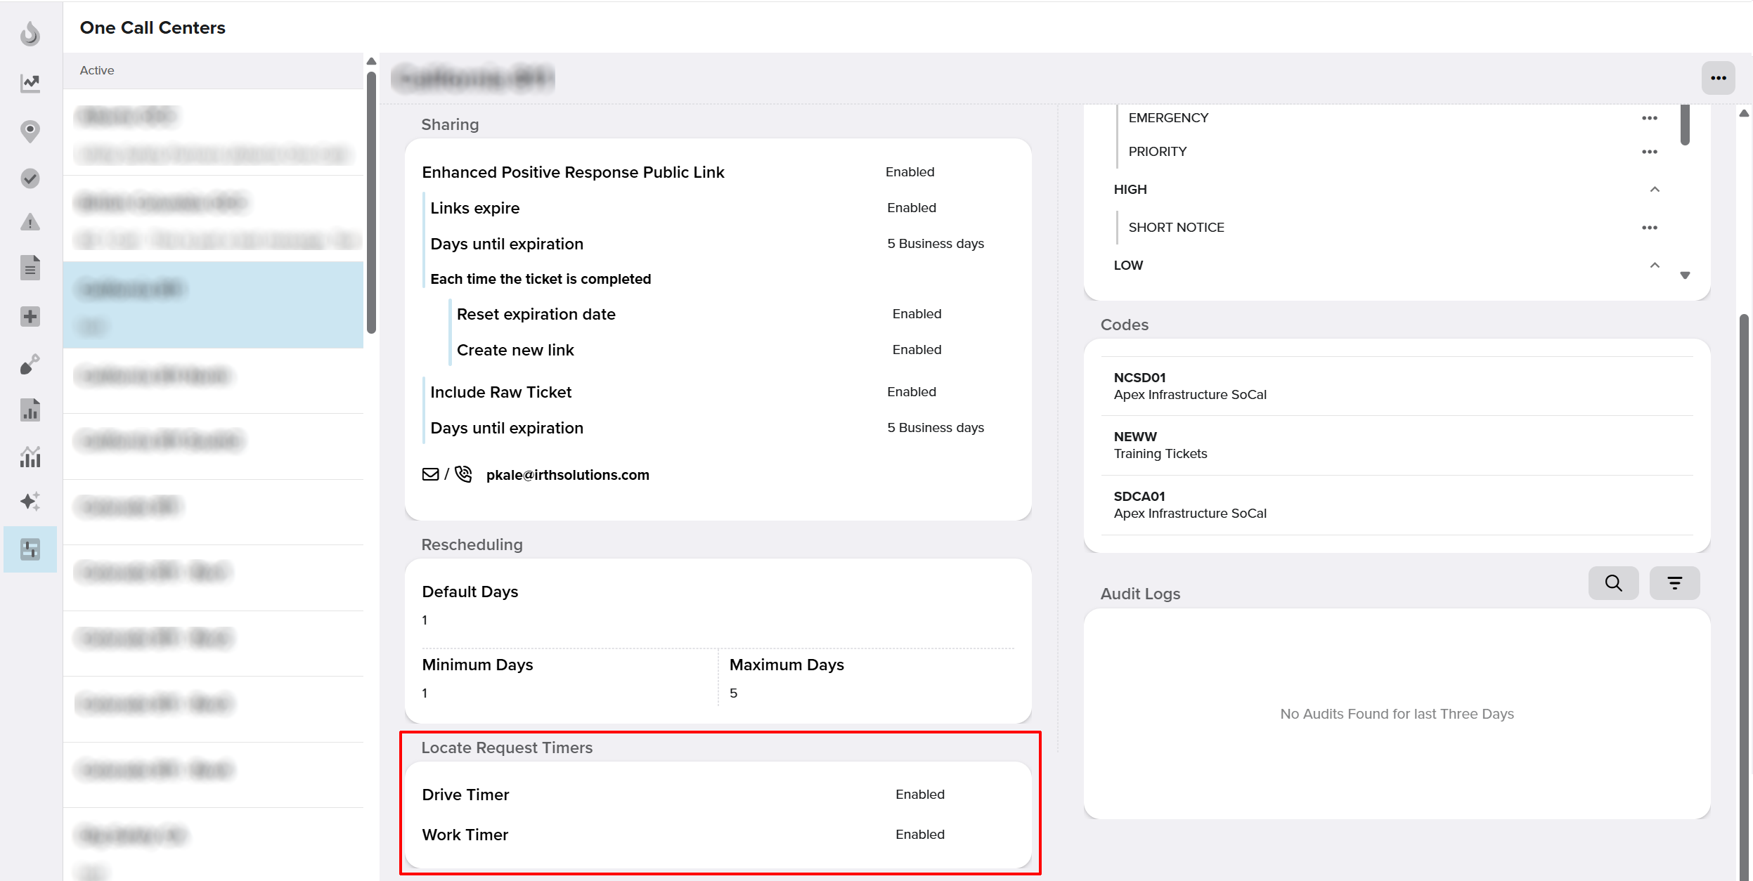Open the combo chart analytics icon
This screenshot has height=881, width=1753.
(30, 457)
